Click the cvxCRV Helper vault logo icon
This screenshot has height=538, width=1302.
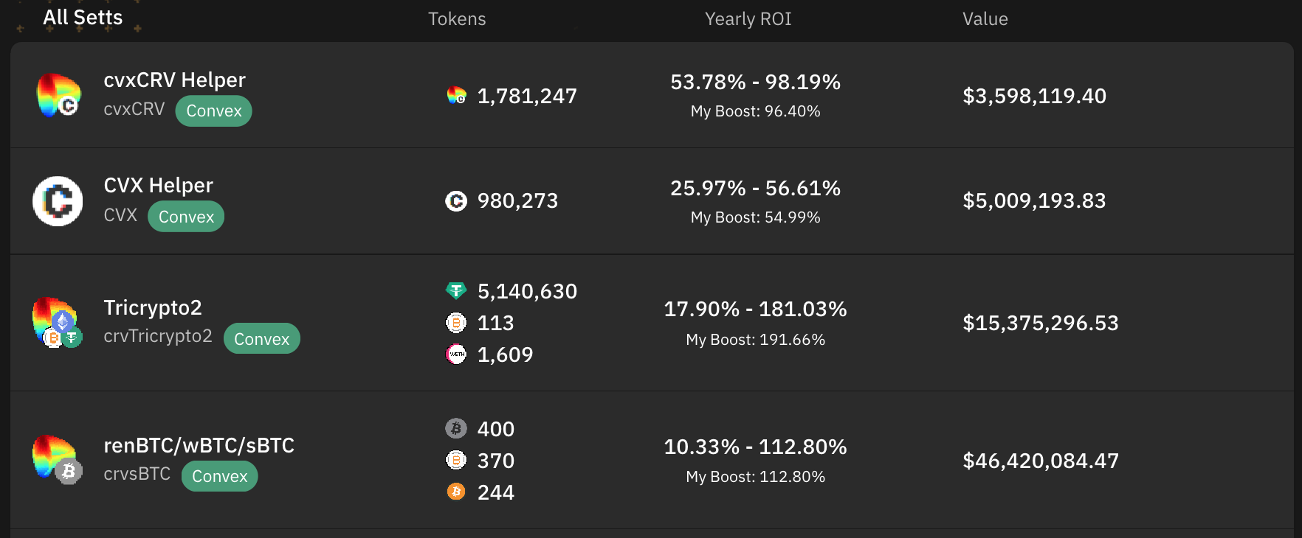click(58, 96)
